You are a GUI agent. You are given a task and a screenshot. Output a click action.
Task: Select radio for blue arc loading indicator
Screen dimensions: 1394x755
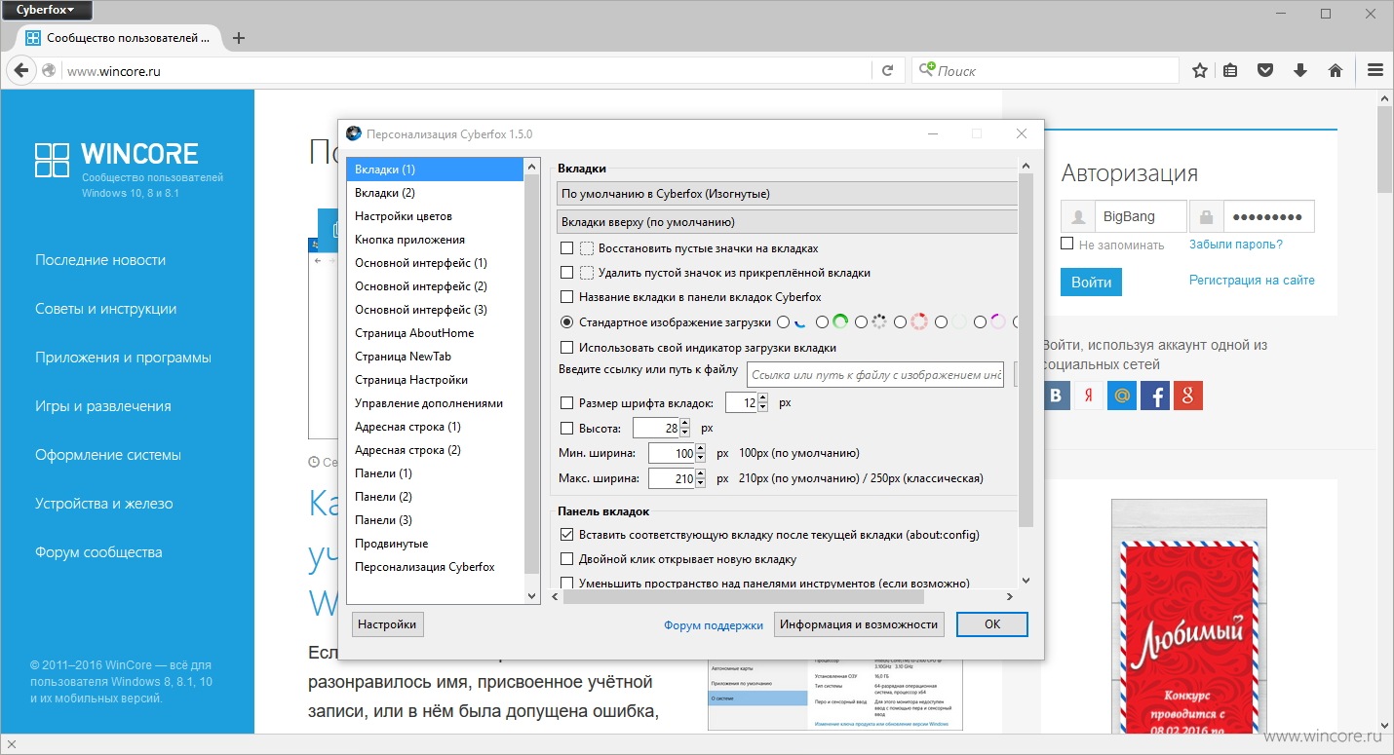(x=784, y=321)
